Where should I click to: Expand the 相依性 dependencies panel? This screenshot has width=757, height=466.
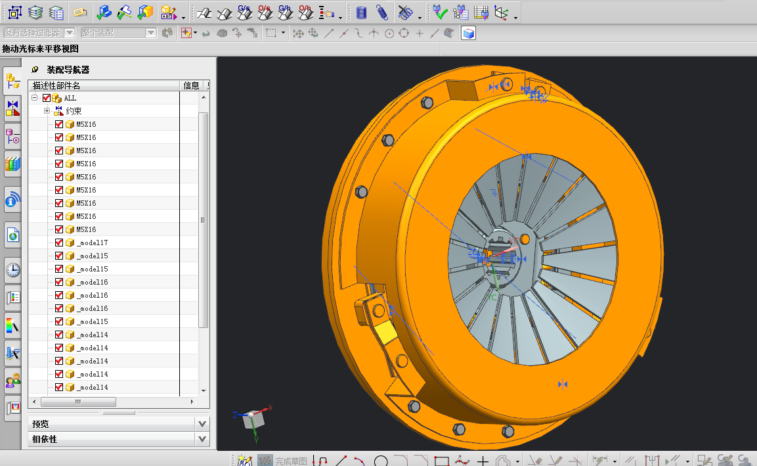[x=202, y=439]
